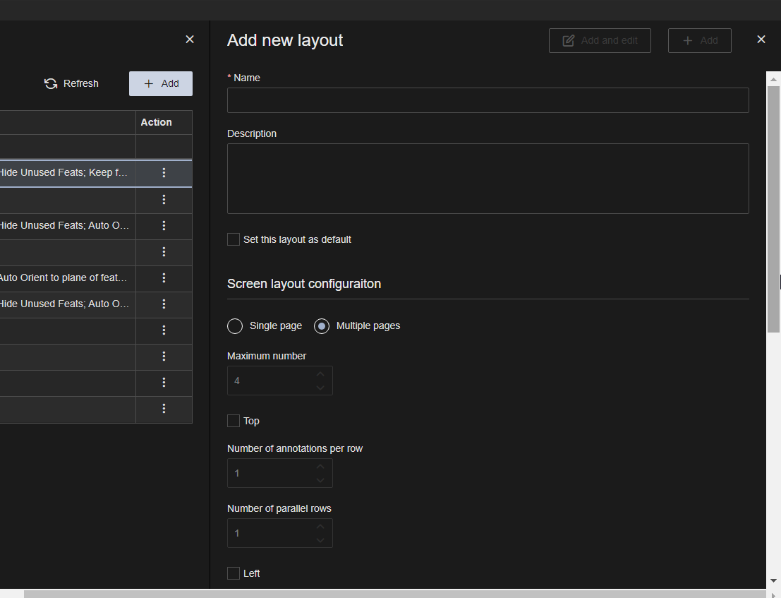Image resolution: width=781 pixels, height=598 pixels.
Task: Open action menu for Keep row
Action: (x=164, y=173)
